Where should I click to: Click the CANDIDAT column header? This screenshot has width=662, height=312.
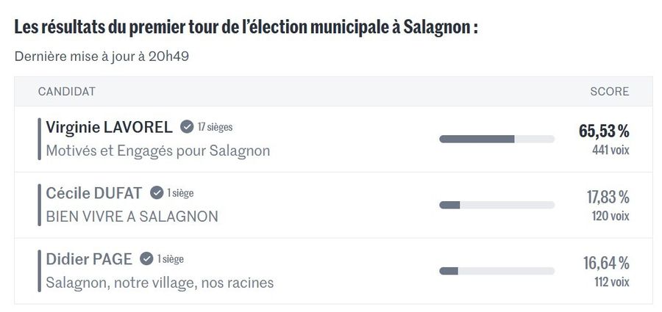[66, 92]
